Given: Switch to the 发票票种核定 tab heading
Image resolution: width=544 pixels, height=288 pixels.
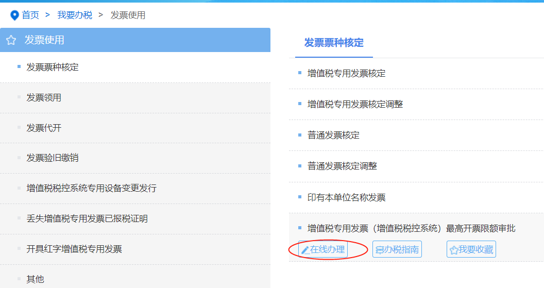Looking at the screenshot, I should [x=334, y=43].
